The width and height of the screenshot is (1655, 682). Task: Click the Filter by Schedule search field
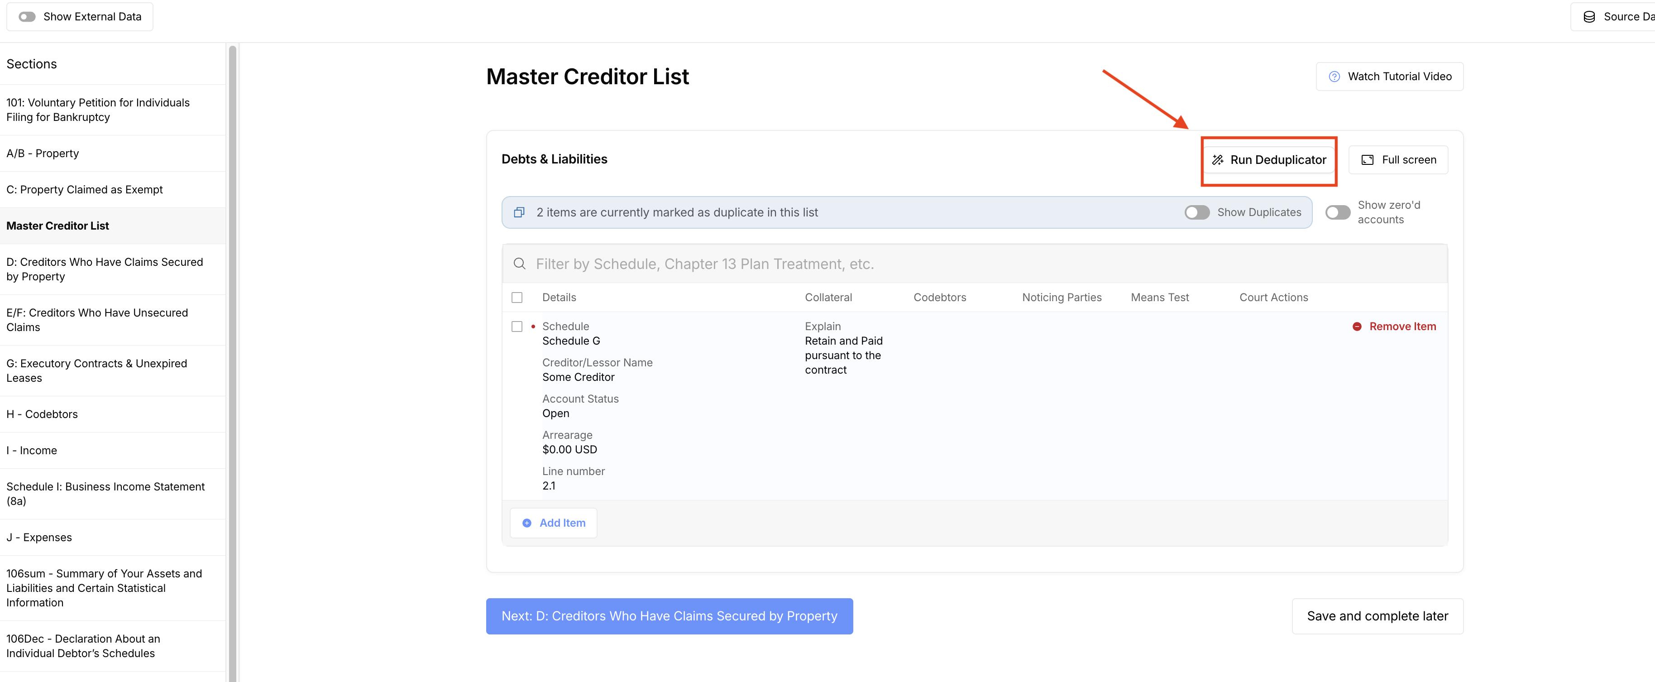[x=975, y=264]
